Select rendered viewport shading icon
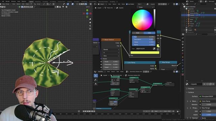 pyautogui.click(x=86, y=4)
